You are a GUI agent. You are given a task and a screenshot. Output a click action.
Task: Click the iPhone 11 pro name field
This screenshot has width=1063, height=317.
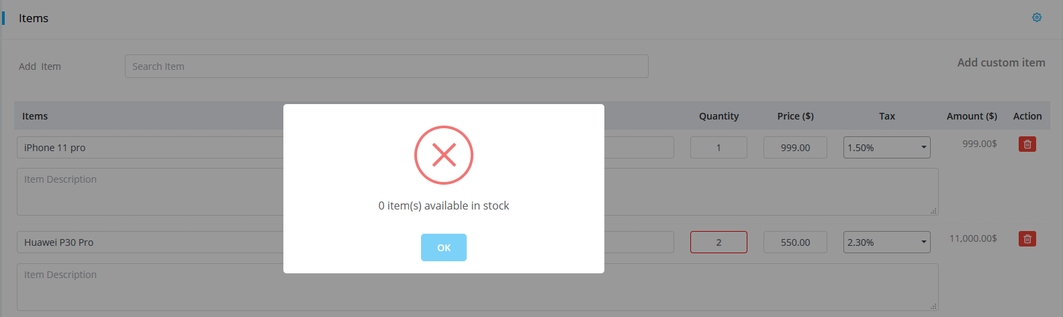point(345,148)
